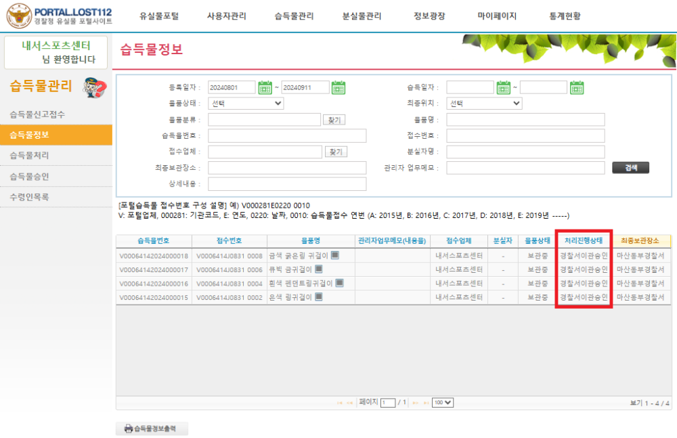Viewport: 677px width, 438px height.
Task: Open calendar for registration end date
Action: coord(338,88)
